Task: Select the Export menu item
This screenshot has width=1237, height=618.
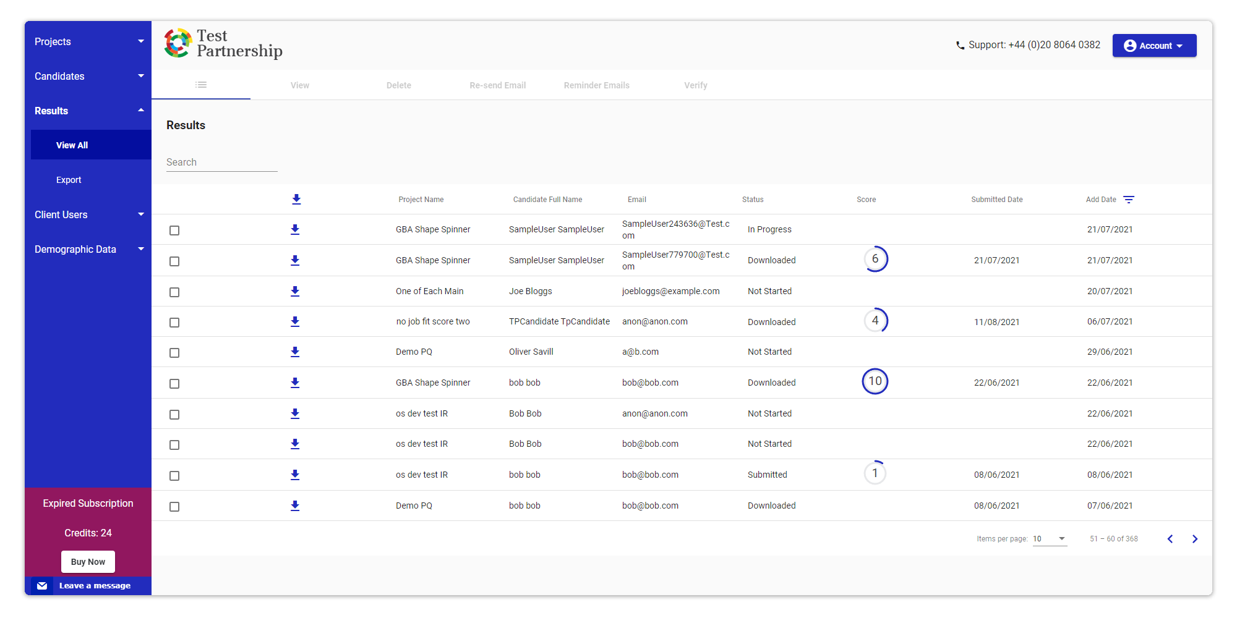Action: 69,180
